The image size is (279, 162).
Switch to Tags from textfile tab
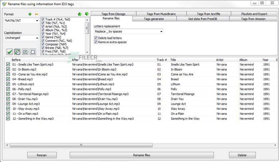pyautogui.click(x=209, y=14)
